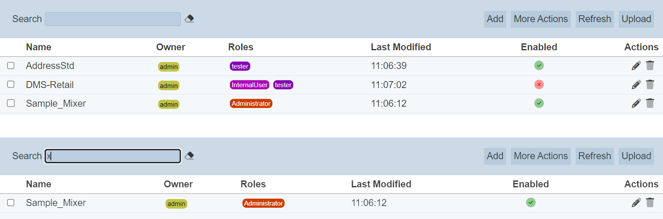This screenshot has height=219, width=663.
Task: Click Refresh in the lower toolbar
Action: click(x=594, y=156)
